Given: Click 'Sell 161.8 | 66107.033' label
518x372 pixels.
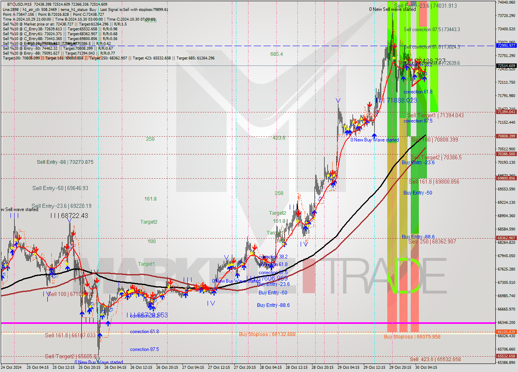Looking at the screenshot, I should tap(70, 336).
